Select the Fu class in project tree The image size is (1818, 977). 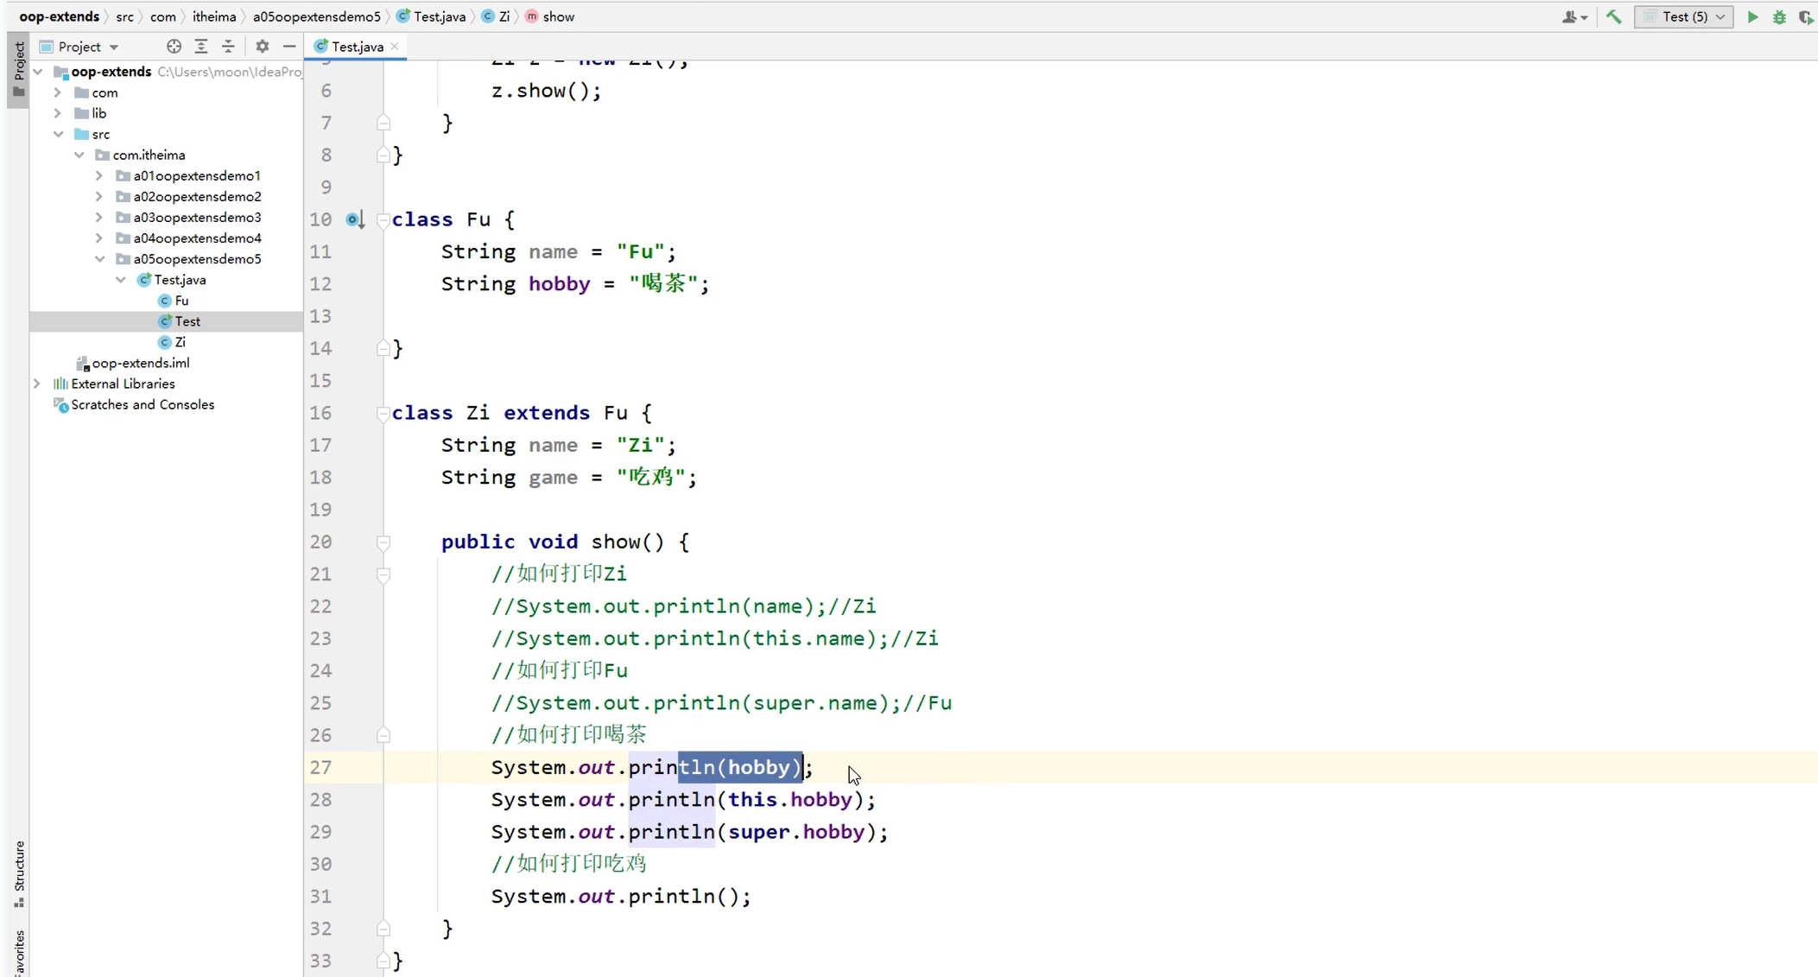tap(181, 301)
